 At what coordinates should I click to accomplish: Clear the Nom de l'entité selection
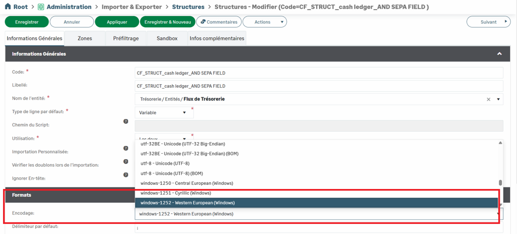[x=488, y=99]
